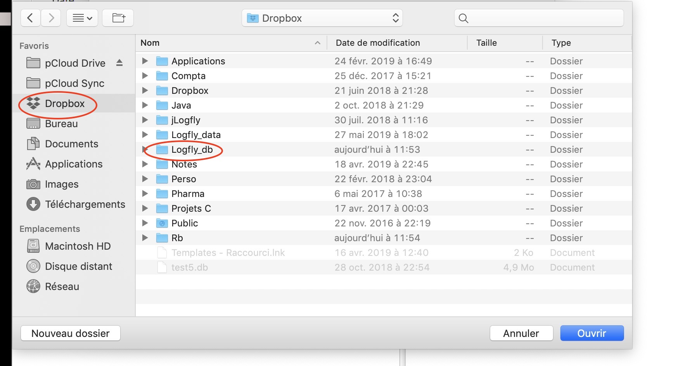
Task: Expand the Rb folder
Action: coord(145,238)
